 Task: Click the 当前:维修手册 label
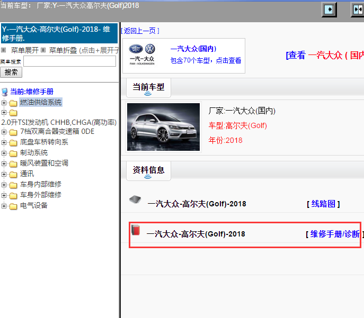tap(32, 92)
